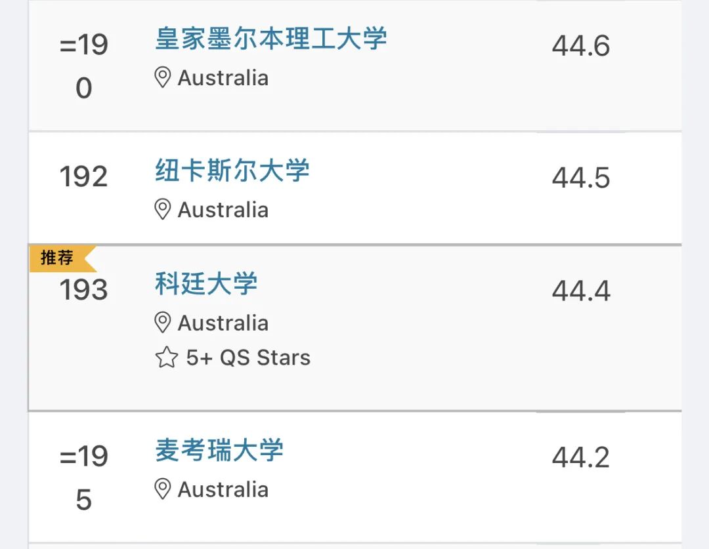
Task: Click the score 44.5
Action: pyautogui.click(x=581, y=177)
